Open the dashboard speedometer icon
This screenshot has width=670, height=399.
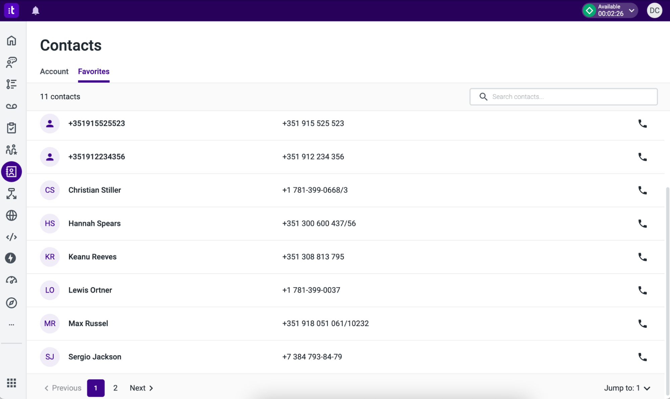(x=11, y=280)
